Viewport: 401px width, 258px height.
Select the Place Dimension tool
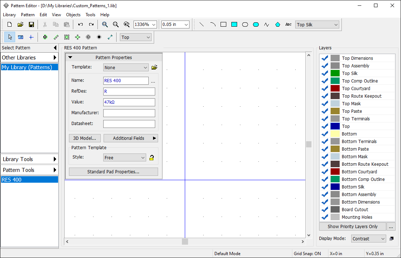(x=110, y=37)
